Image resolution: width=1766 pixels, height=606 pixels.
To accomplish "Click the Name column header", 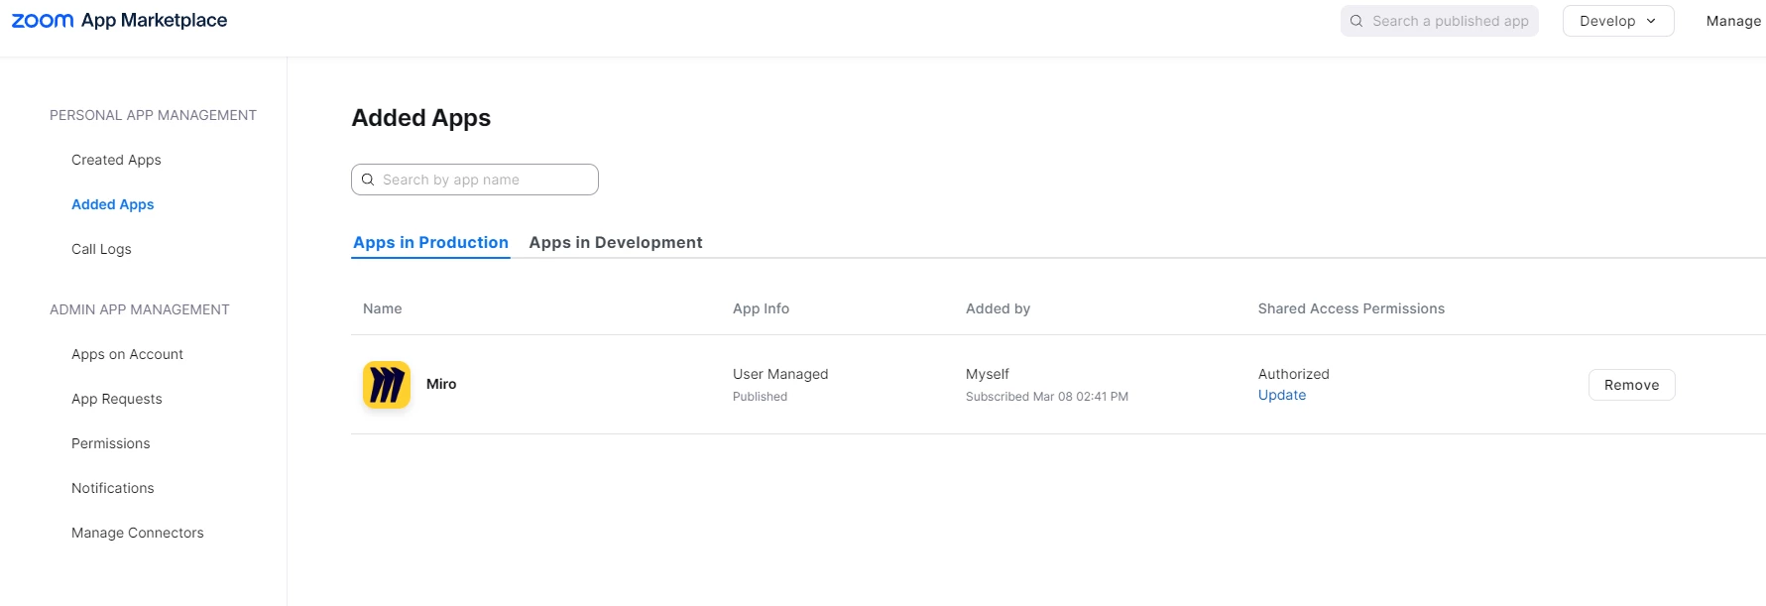I will pyautogui.click(x=383, y=308).
